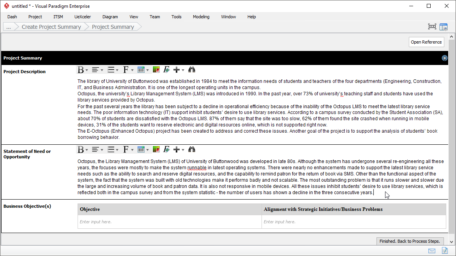The image size is (456, 256).
Task: Pick color palette icon in Project Description toolbar
Action: (156, 70)
